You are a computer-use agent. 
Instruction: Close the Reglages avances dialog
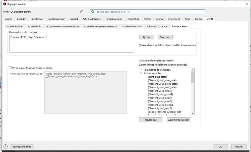click(x=247, y=4)
